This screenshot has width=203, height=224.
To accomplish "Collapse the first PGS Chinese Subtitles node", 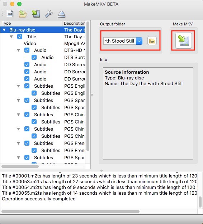I will (18, 115).
